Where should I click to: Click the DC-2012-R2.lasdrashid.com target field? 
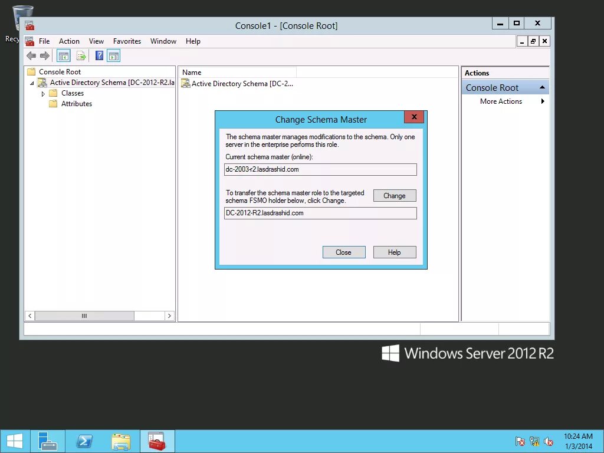320,213
